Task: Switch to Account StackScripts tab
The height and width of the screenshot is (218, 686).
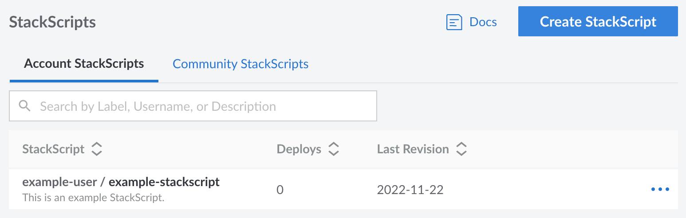Action: point(84,64)
